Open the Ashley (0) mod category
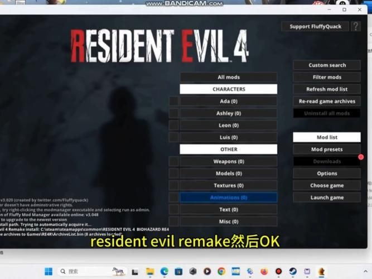Image resolution: width=372 pixels, height=279 pixels. 229,113
